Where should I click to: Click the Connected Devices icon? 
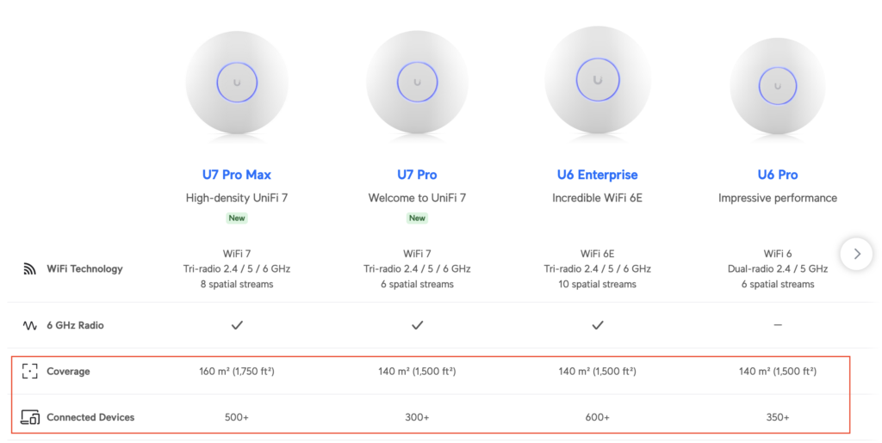pos(30,417)
